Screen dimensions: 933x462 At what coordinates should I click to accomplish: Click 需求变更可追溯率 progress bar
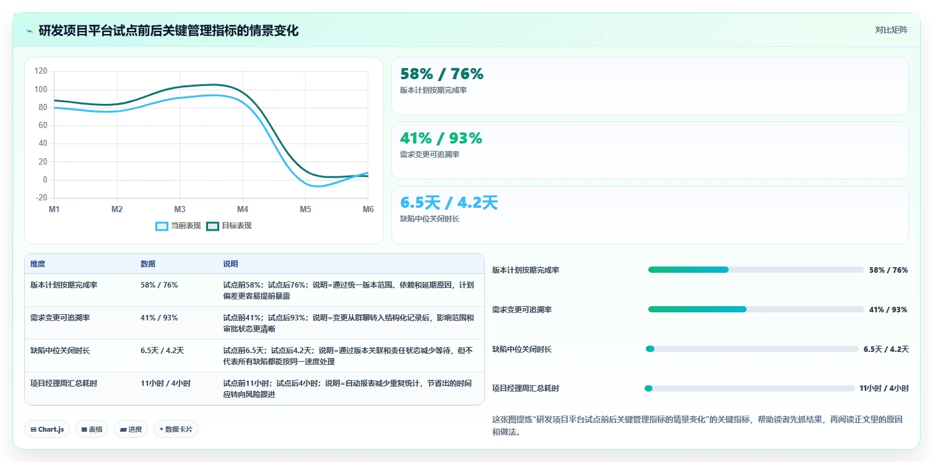pyautogui.click(x=756, y=309)
